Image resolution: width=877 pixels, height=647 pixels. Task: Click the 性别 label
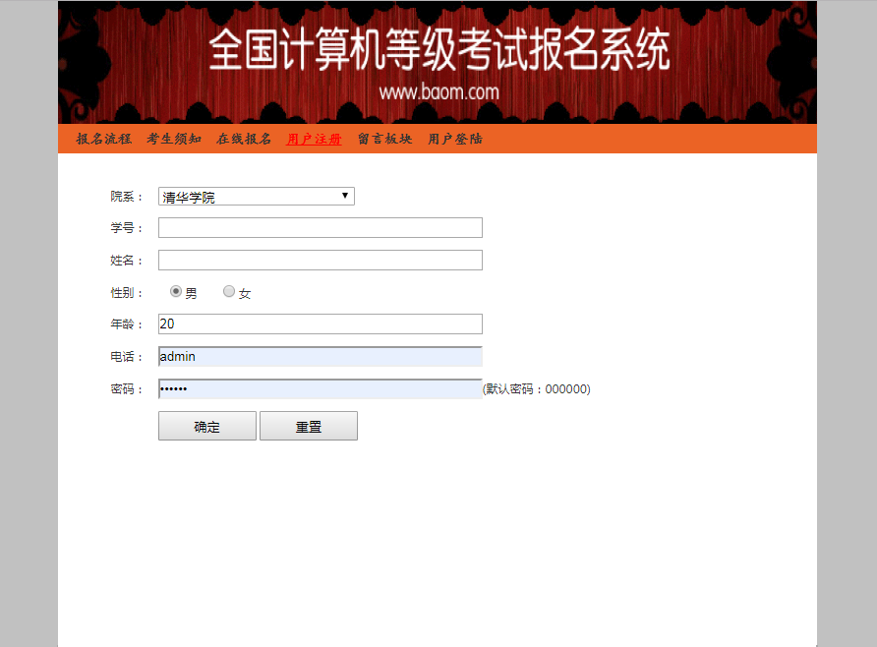click(127, 293)
